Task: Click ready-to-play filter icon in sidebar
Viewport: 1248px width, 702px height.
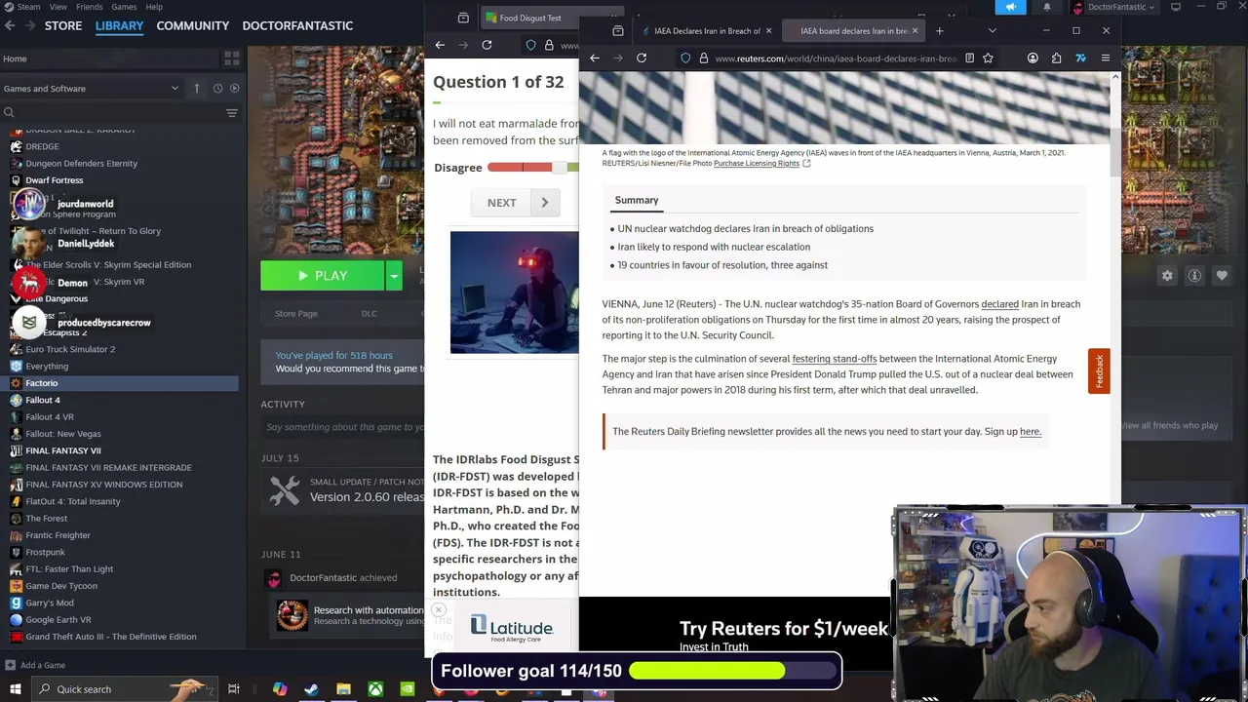Action: pyautogui.click(x=234, y=88)
